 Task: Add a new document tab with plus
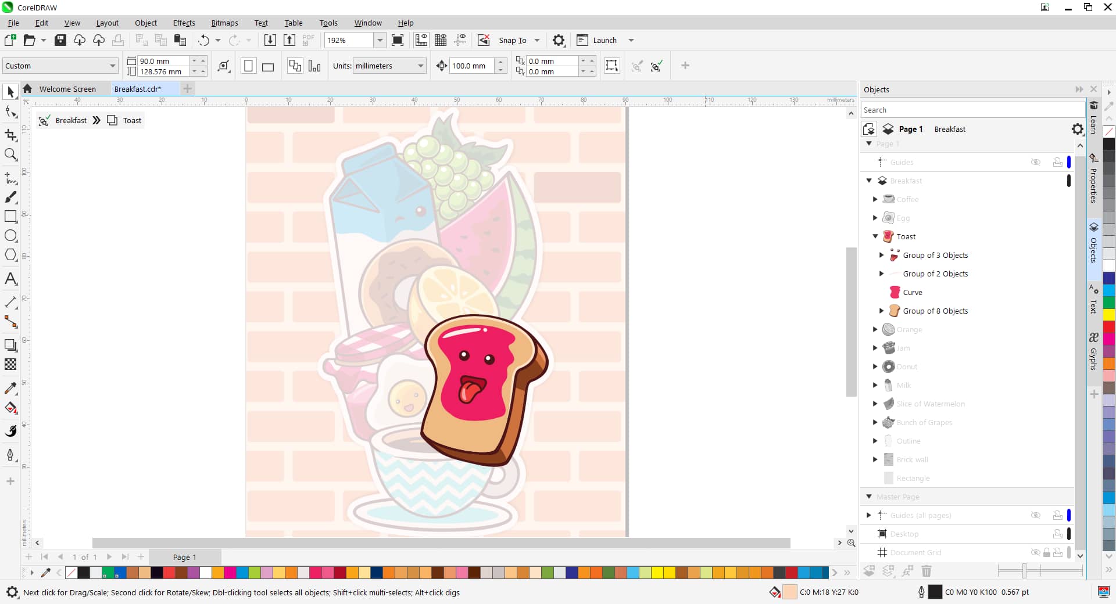[187, 89]
